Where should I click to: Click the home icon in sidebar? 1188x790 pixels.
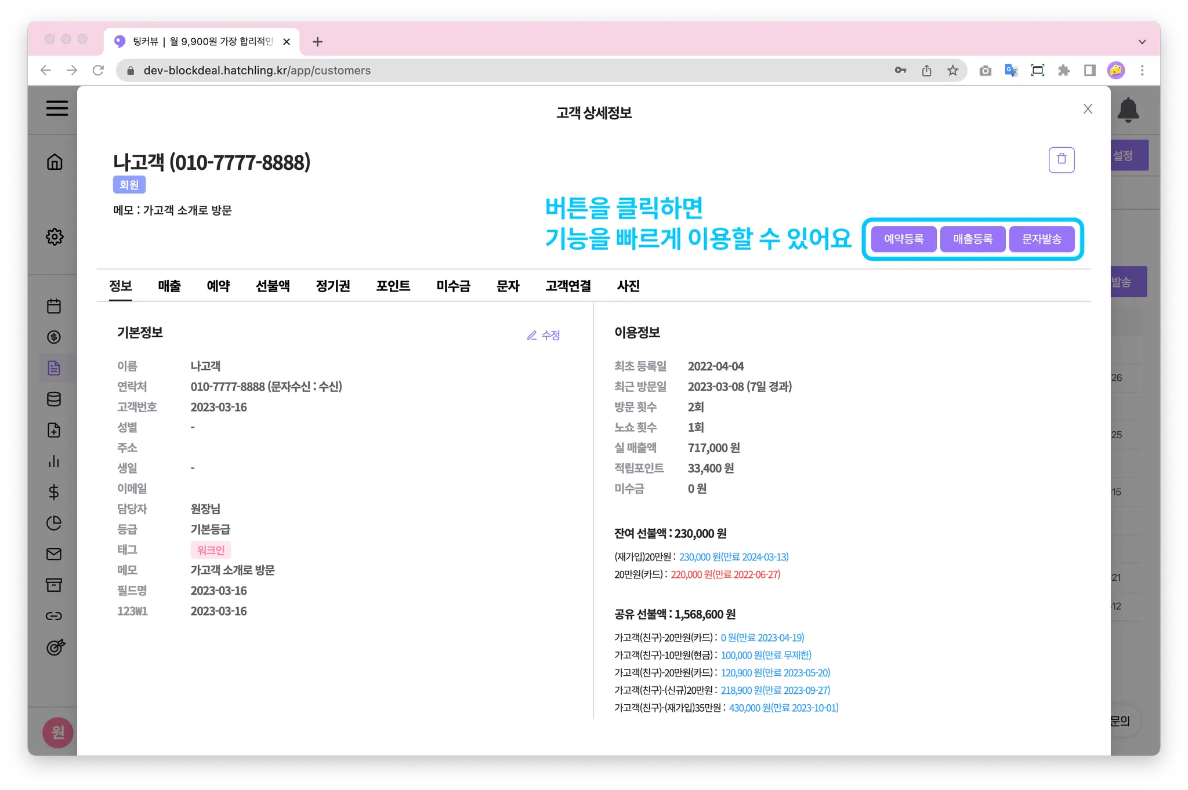55,162
